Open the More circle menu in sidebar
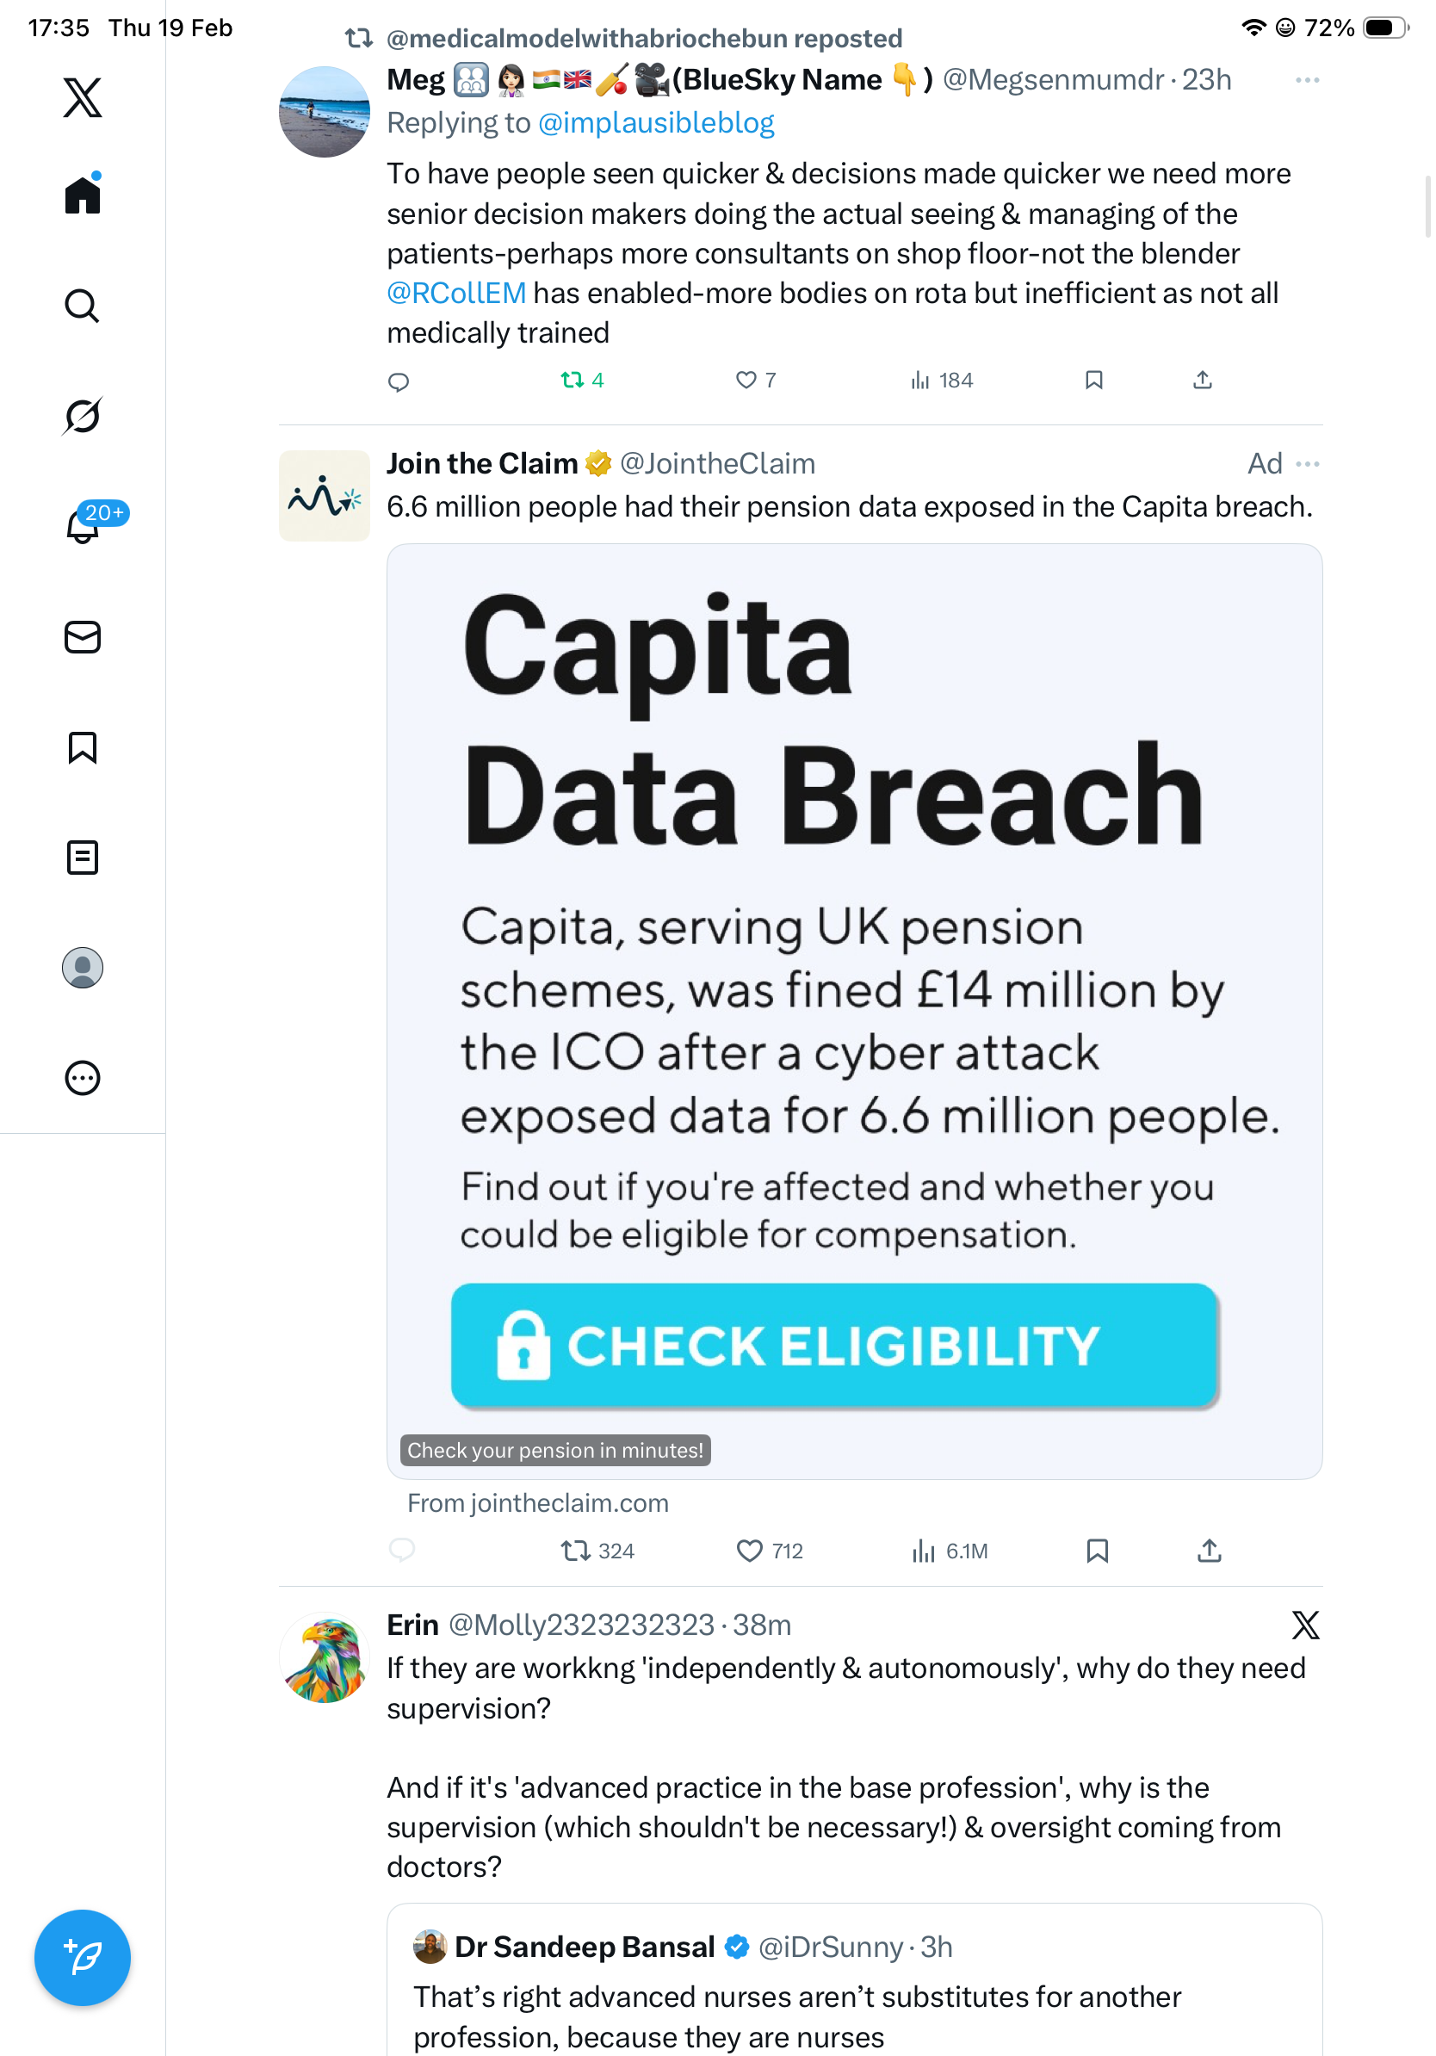Screen dimensions: 1436x2056 tap(83, 1077)
